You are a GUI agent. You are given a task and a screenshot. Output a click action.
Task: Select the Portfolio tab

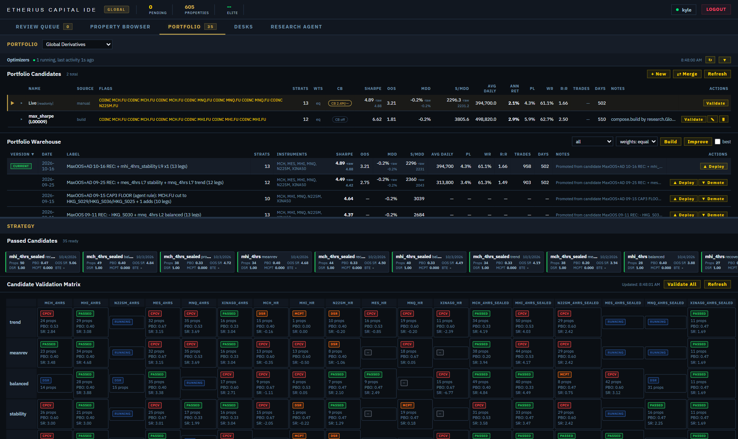192,27
